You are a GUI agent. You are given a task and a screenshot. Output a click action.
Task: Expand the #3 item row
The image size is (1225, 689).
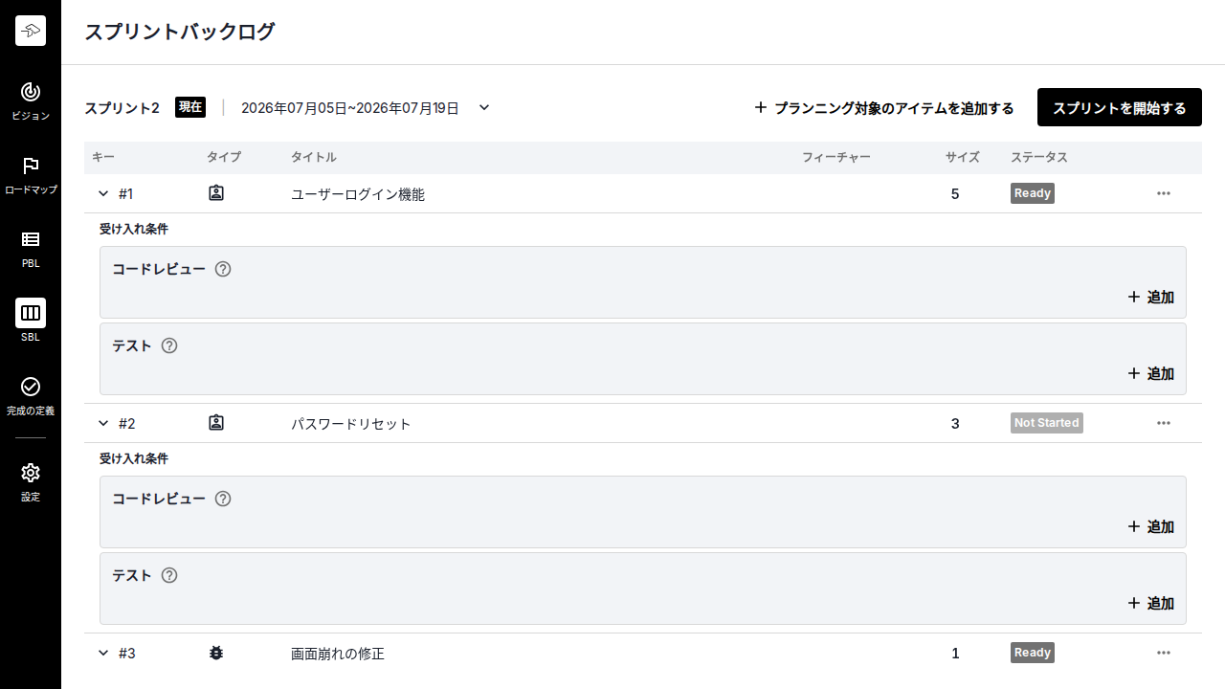tap(103, 653)
